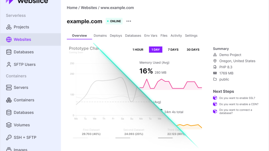Viewport: 269px width, 151px height.
Task: Click the Websites globe icon
Action: [9, 40]
